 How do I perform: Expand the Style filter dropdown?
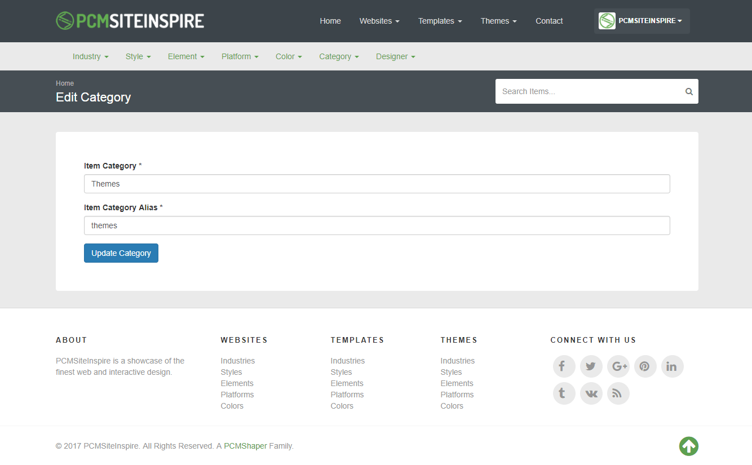click(138, 56)
